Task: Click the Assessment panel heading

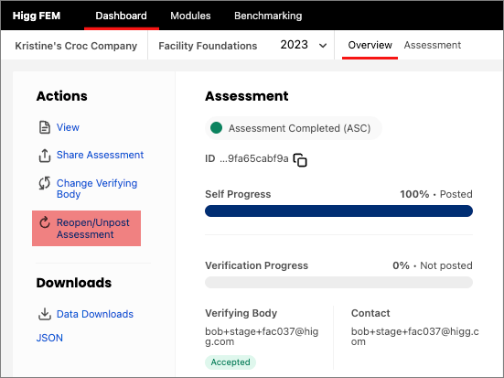Action: 247,96
